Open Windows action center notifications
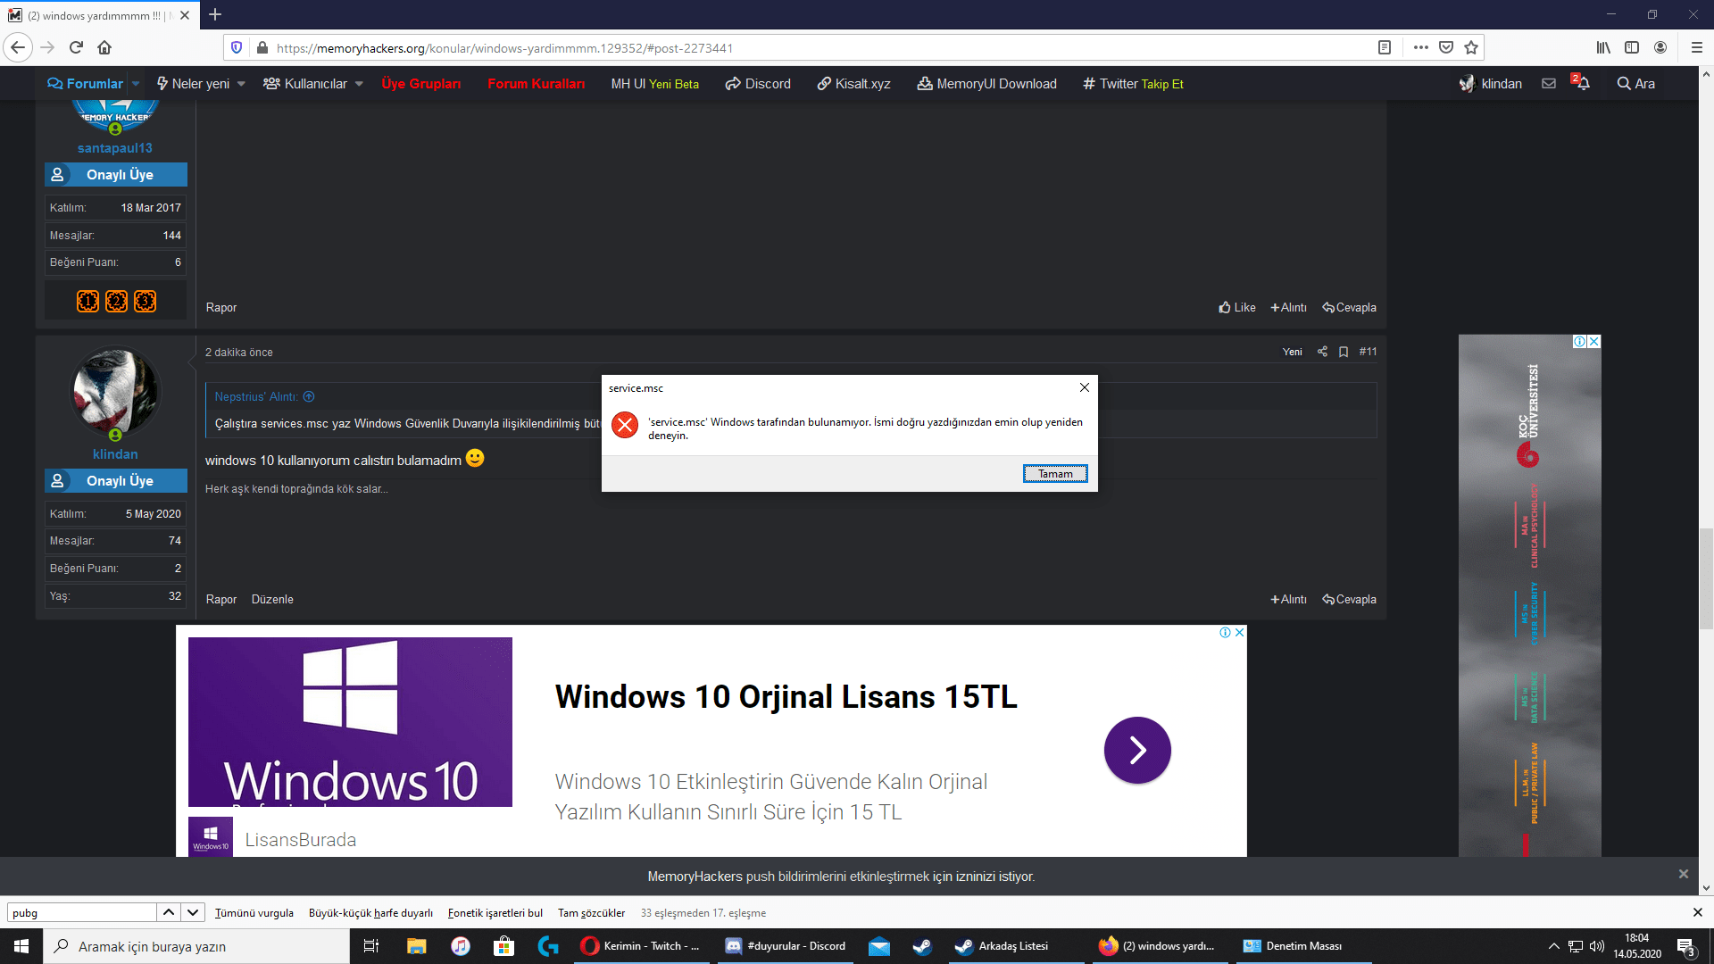Viewport: 1714px width, 964px height. (1686, 946)
